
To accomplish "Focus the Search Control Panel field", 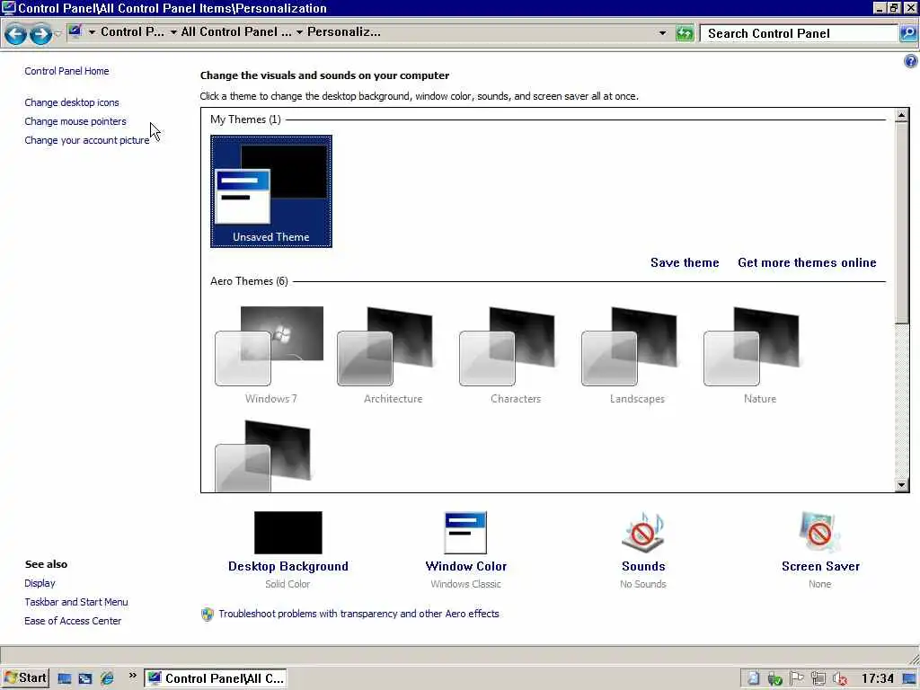I will [x=800, y=33].
